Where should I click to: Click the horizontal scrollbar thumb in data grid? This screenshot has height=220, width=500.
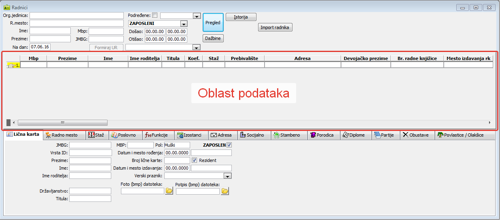[62, 122]
